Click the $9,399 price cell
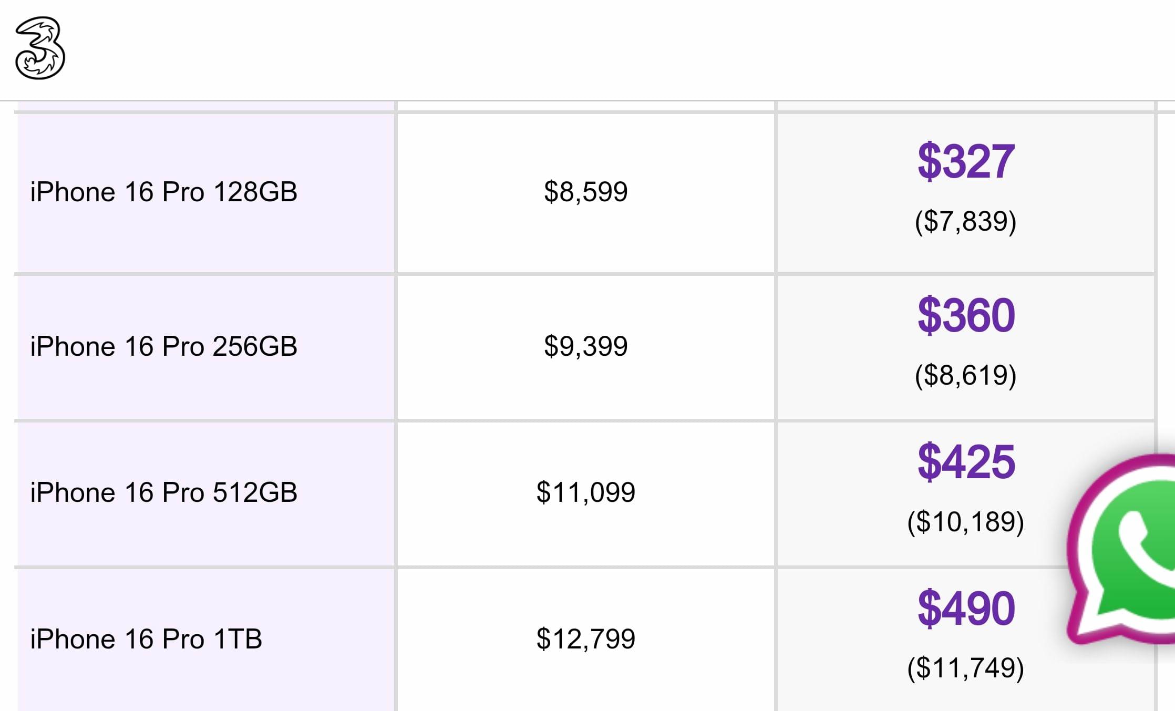The image size is (1175, 711). pos(585,346)
